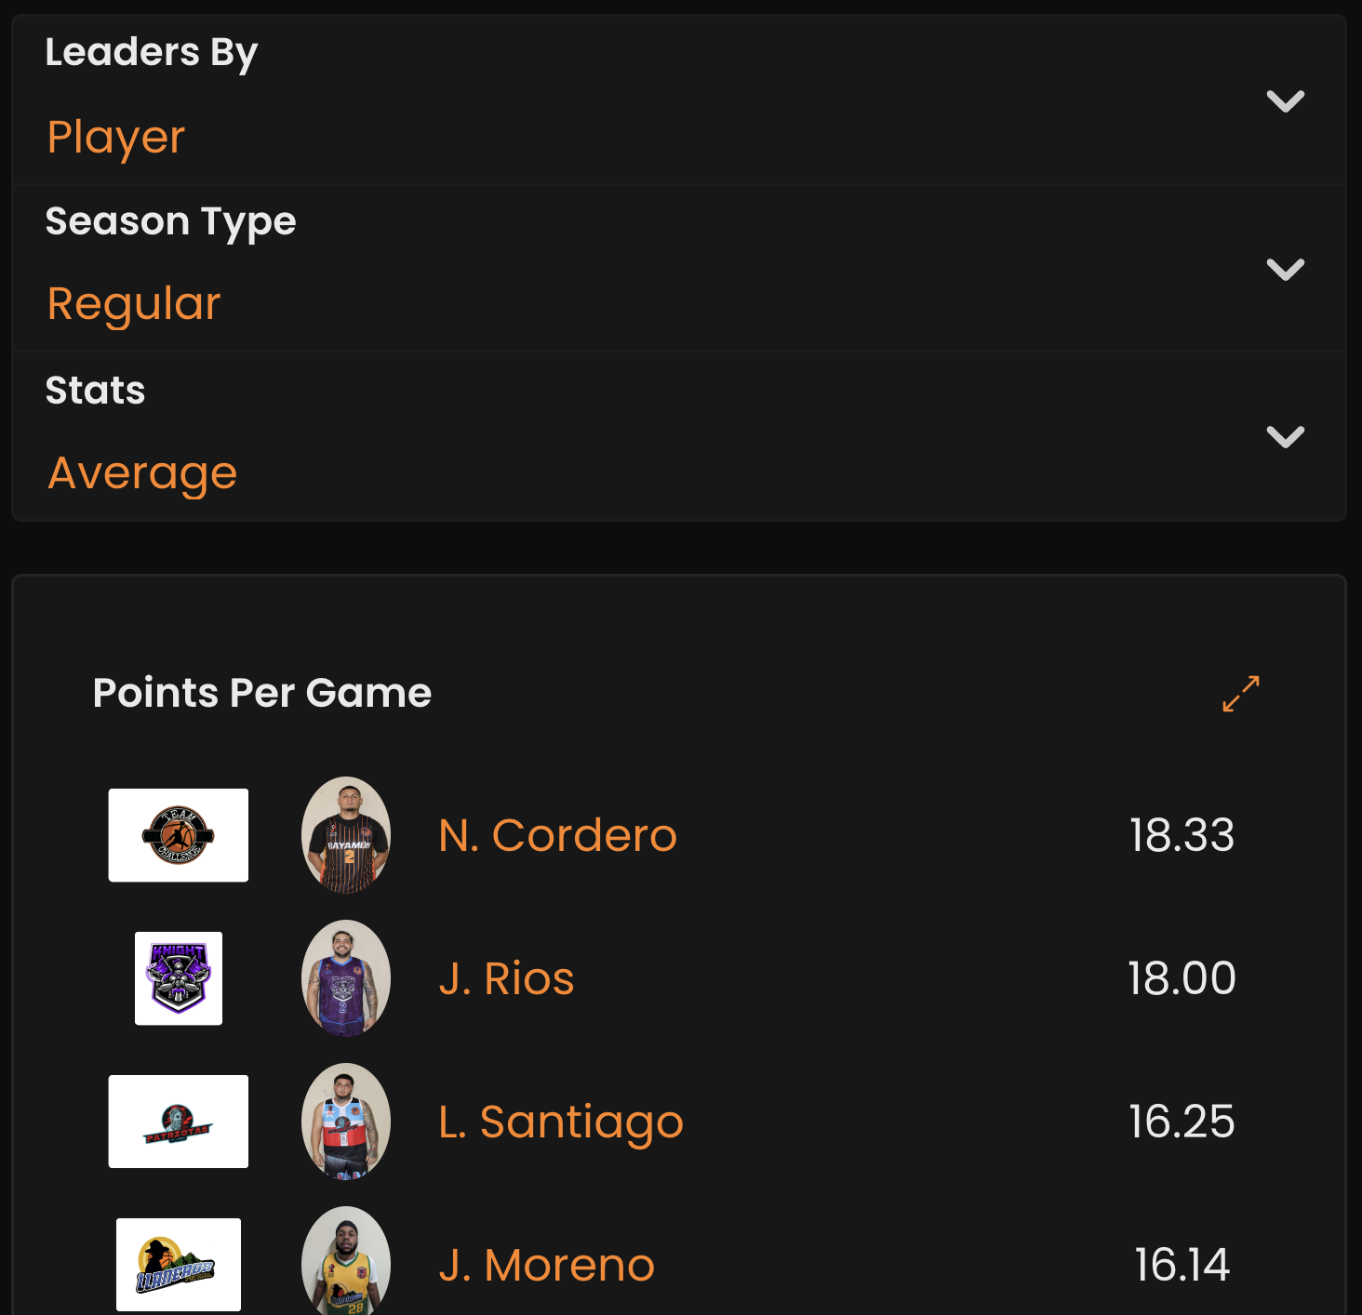Open J. Moreno's player photo
The image size is (1362, 1315).
pyautogui.click(x=346, y=1261)
